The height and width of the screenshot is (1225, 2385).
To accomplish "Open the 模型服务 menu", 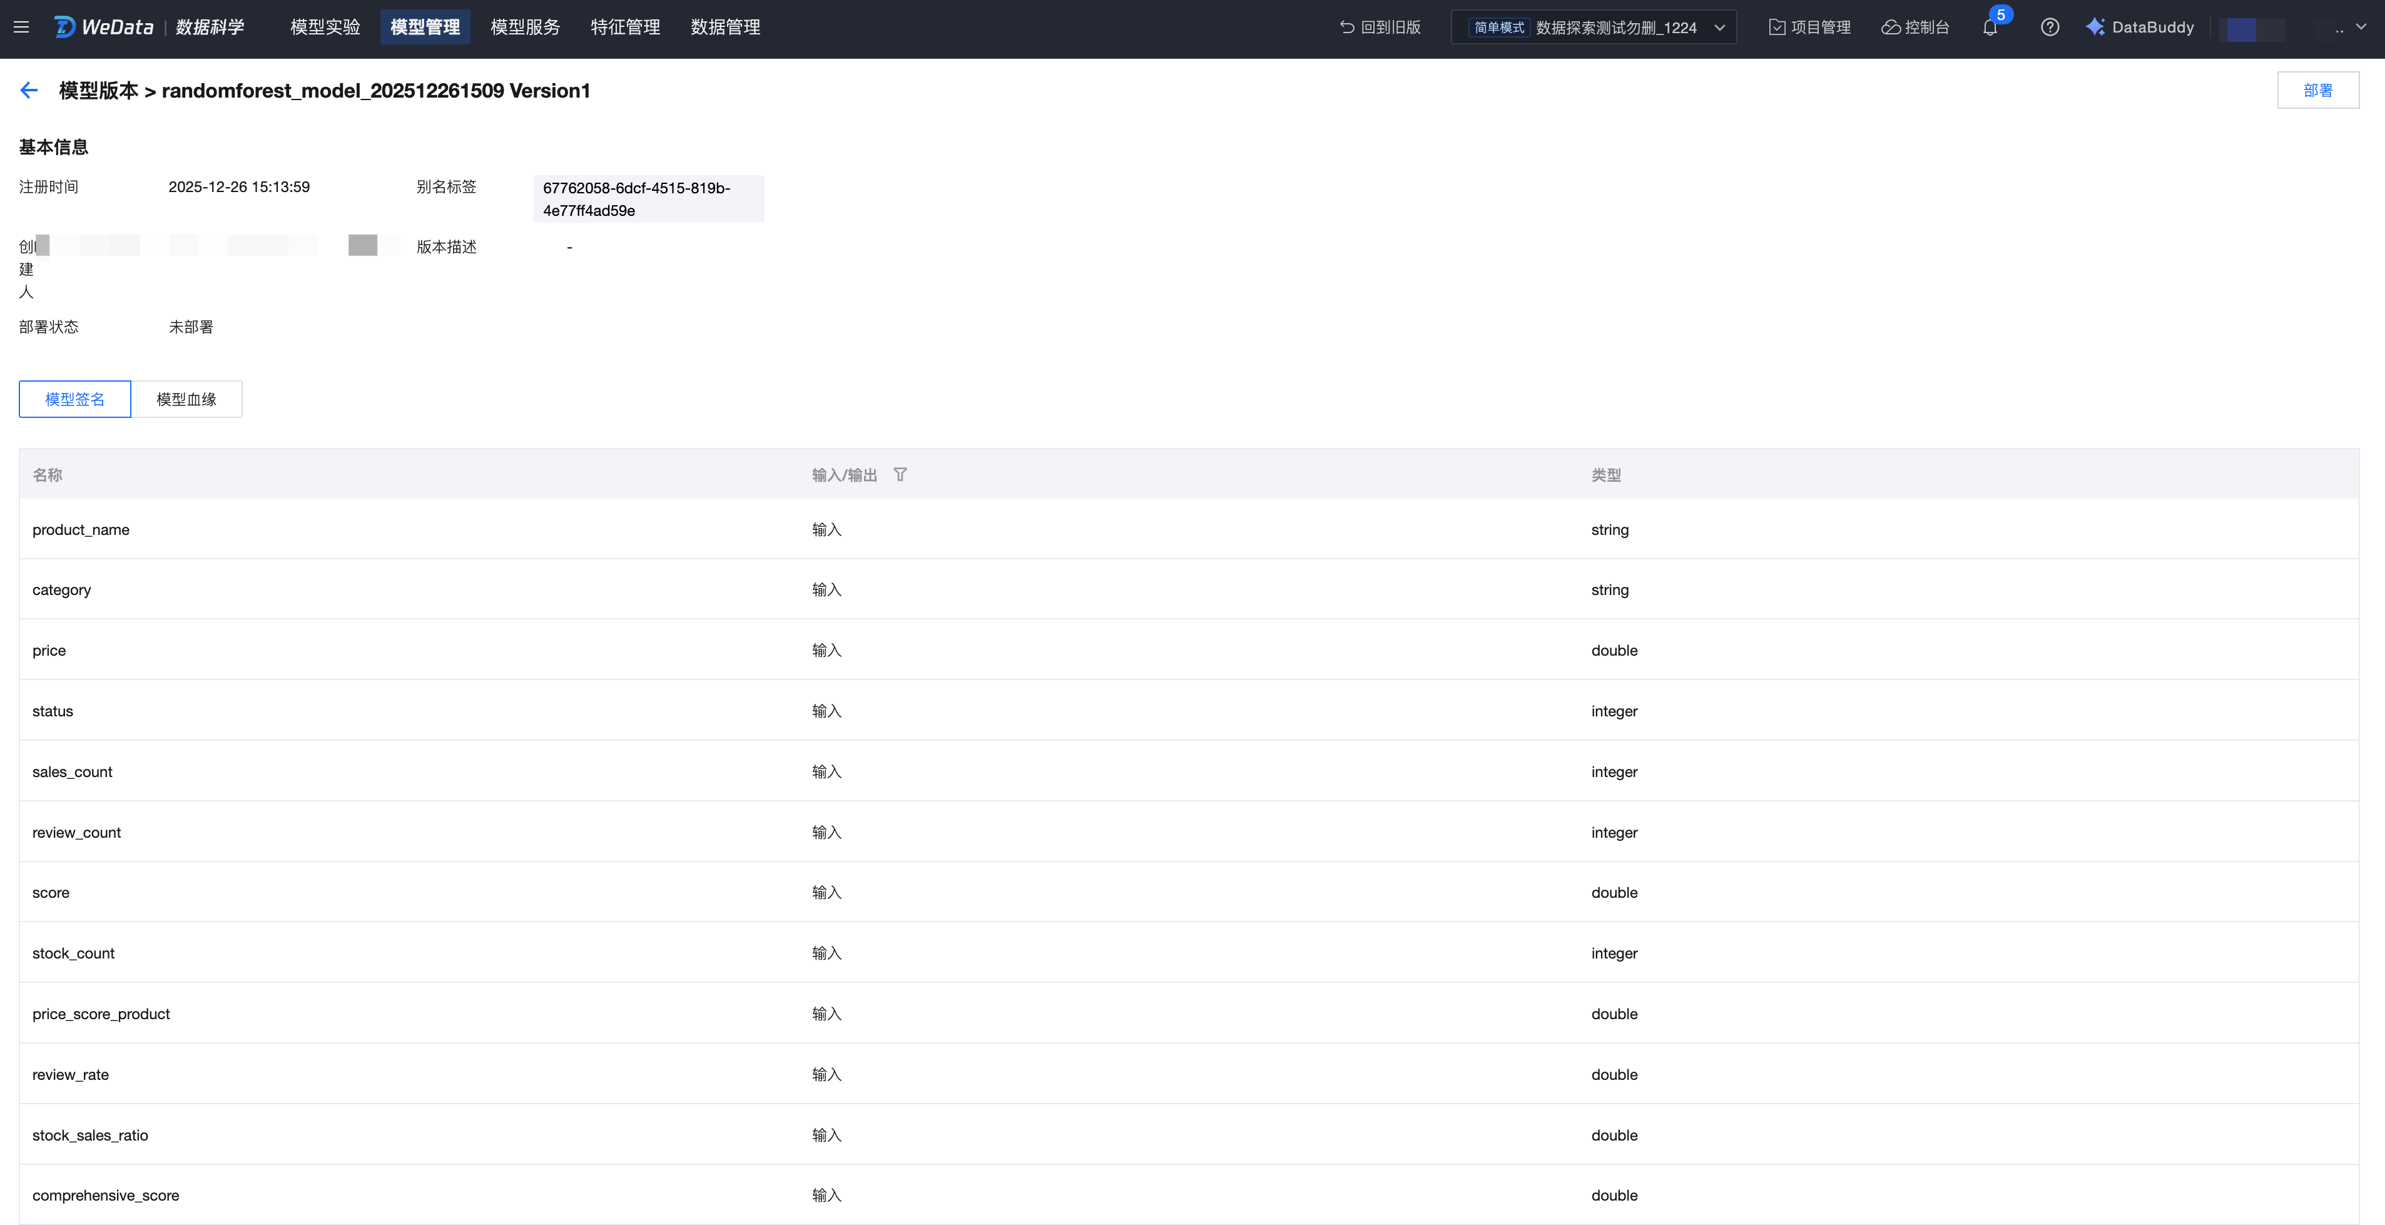I will click(x=525, y=27).
